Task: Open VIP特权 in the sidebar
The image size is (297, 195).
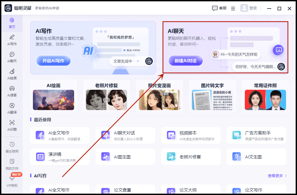Action: click(x=12, y=181)
